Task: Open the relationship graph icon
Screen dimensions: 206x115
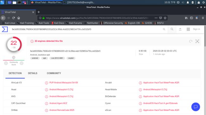Action: (197, 41)
